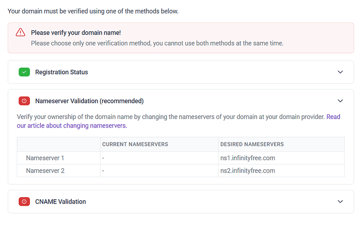
Task: Click the Desired Nameservers column header
Action: point(252,144)
